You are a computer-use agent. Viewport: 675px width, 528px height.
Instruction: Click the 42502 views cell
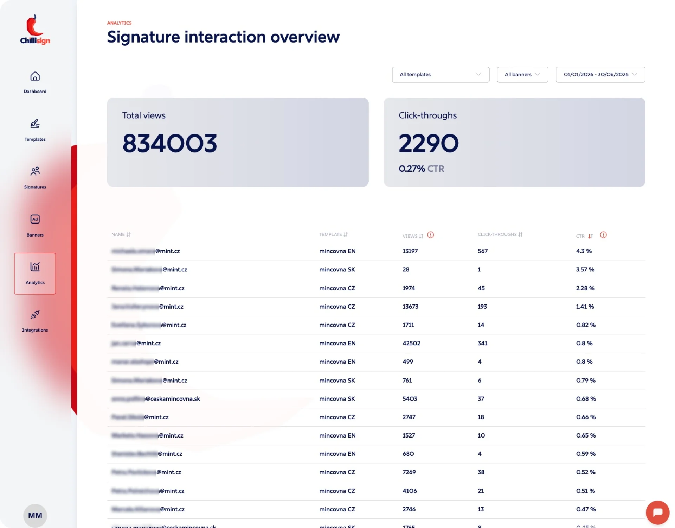[411, 344]
